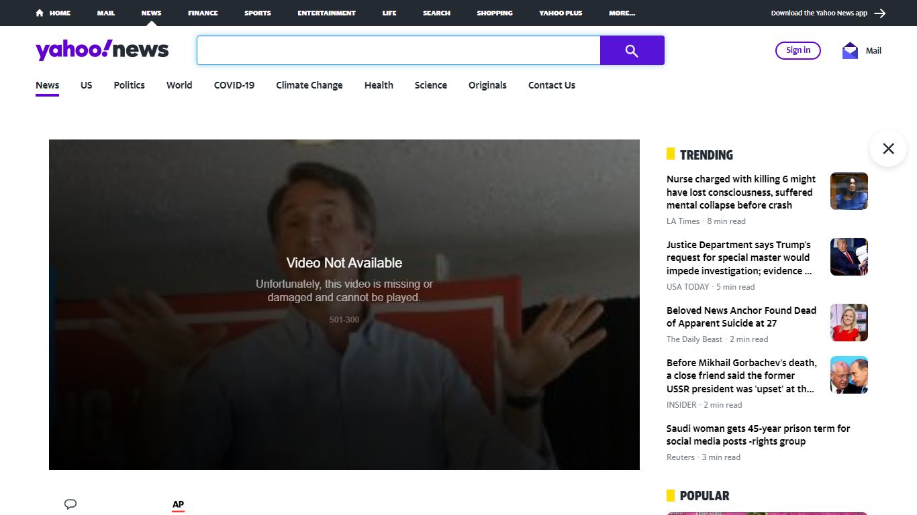
Task: Open Search in the top navigation
Action: pos(436,13)
